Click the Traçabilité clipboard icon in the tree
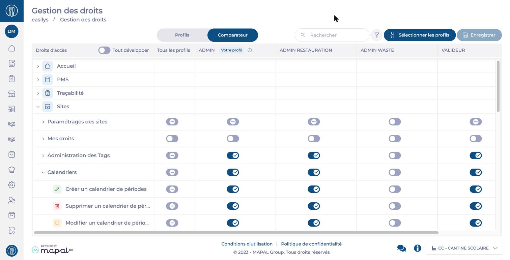Image resolution: width=510 pixels, height=260 pixels. point(48,93)
